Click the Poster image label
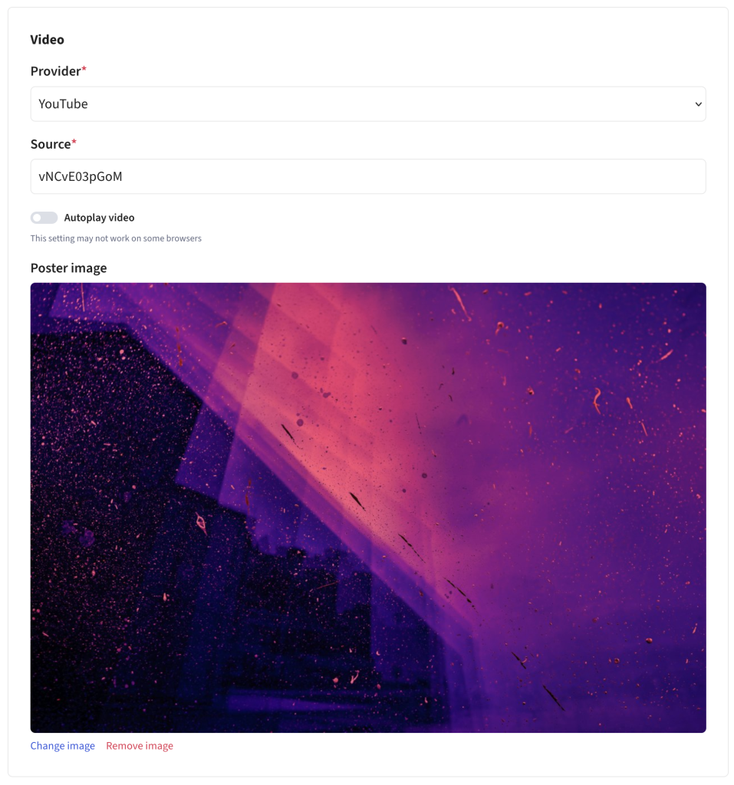The height and width of the screenshot is (785, 734). 68,268
